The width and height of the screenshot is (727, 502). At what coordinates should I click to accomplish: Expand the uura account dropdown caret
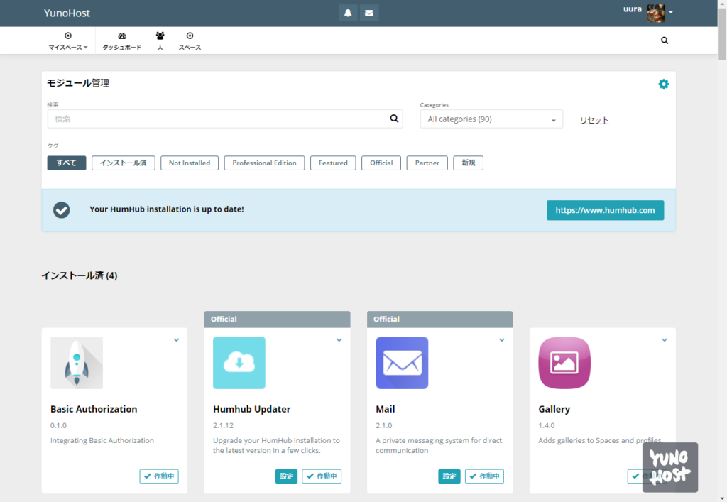coord(671,13)
